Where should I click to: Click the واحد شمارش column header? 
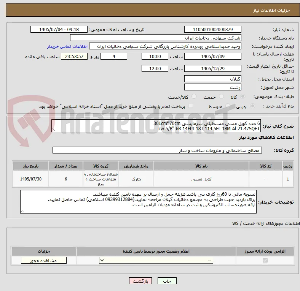tap(136, 166)
